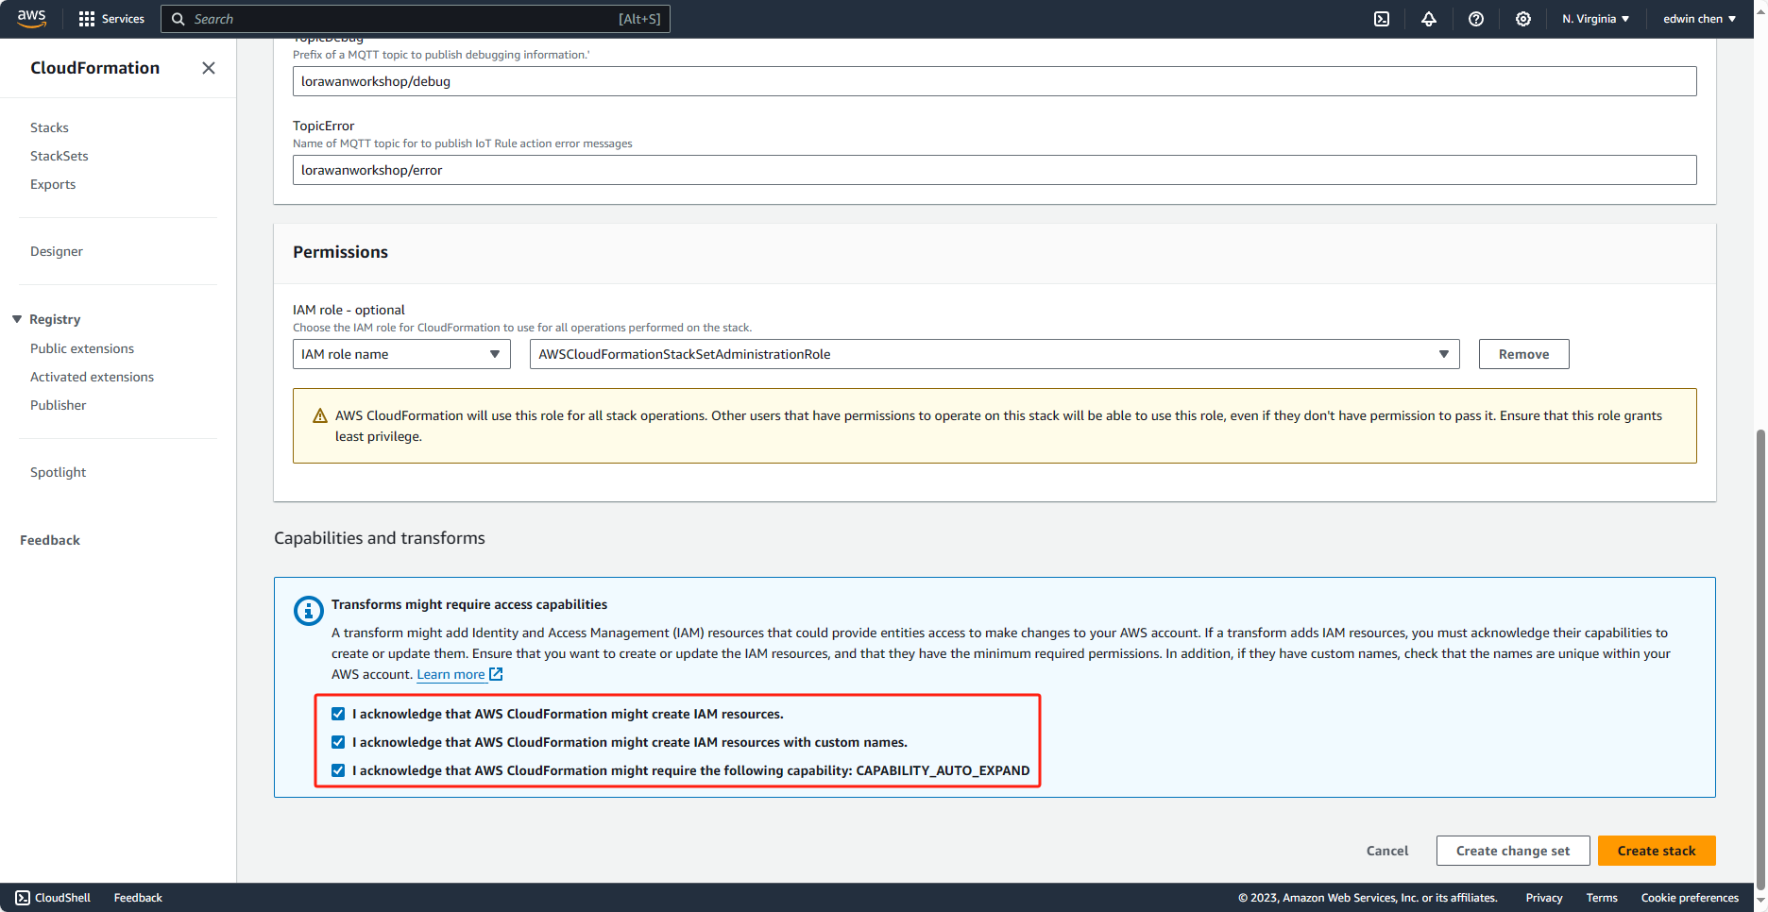Viewport: 1768px width, 912px height.
Task: Toggle acknowledgment for IAM resources with custom names
Action: (x=338, y=742)
